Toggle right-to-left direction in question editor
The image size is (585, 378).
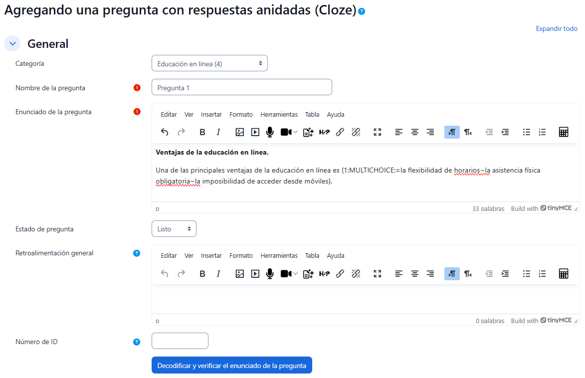coord(468,132)
